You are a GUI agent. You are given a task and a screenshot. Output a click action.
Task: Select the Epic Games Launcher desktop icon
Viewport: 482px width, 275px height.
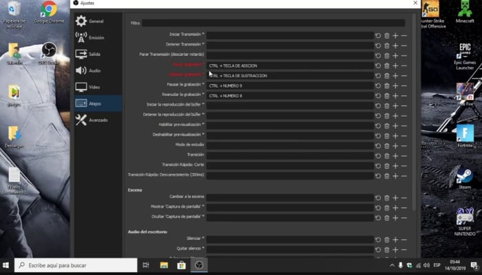click(465, 57)
